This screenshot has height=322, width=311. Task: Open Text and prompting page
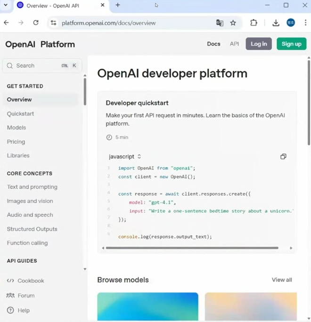[x=32, y=187]
